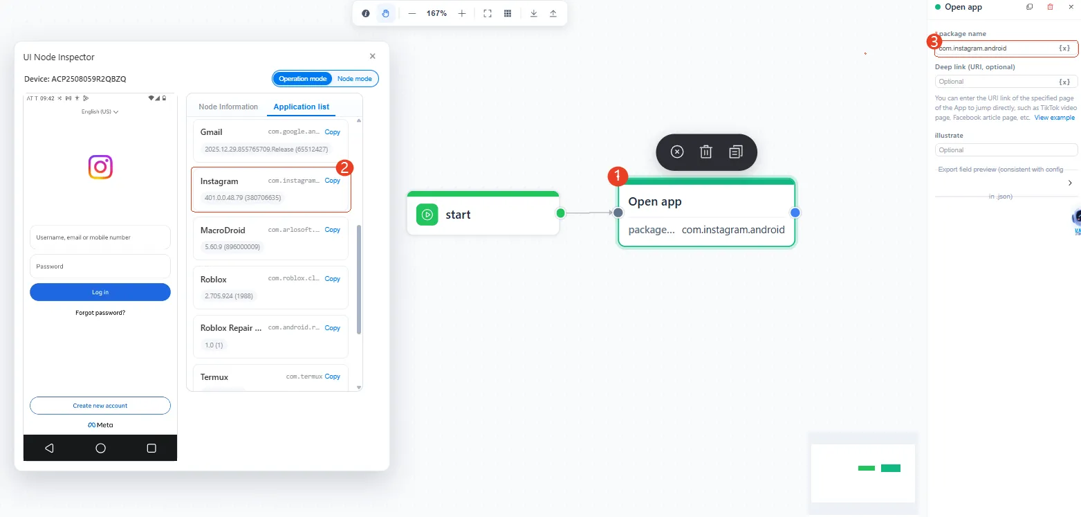The image size is (1081, 517).
Task: Click the circled X on node popup toolbar
Action: [x=677, y=152]
